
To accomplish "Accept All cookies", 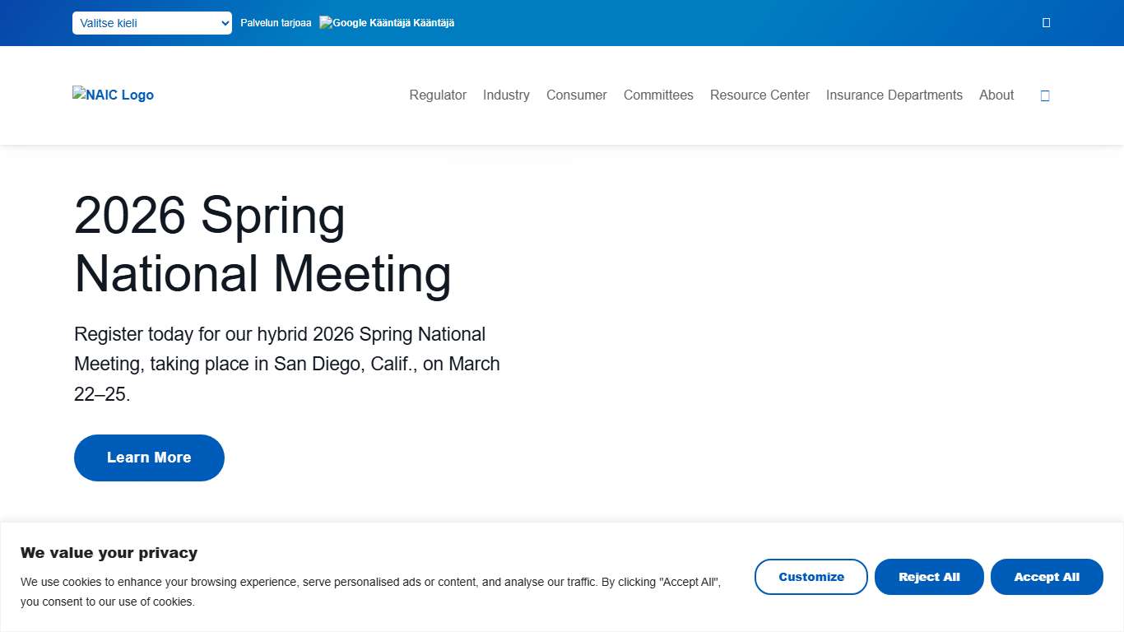I will point(1047,577).
